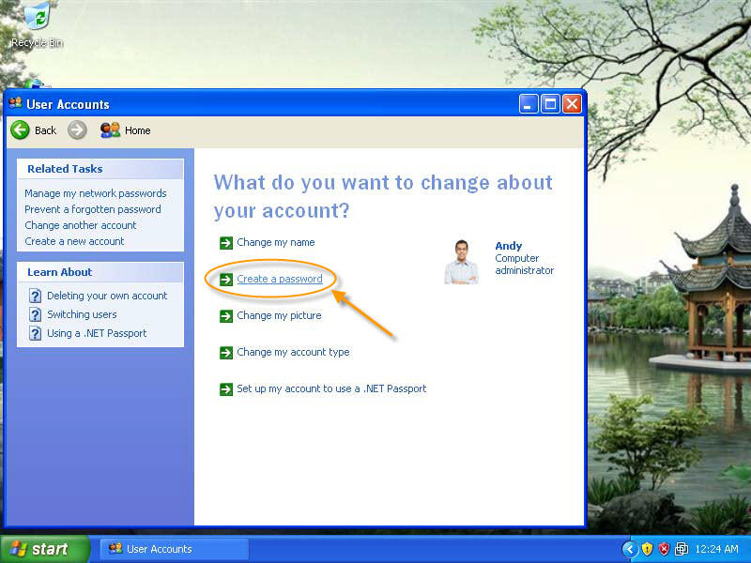Open the Recycle Bin desktop icon
The width and height of the screenshot is (751, 563).
(38, 25)
